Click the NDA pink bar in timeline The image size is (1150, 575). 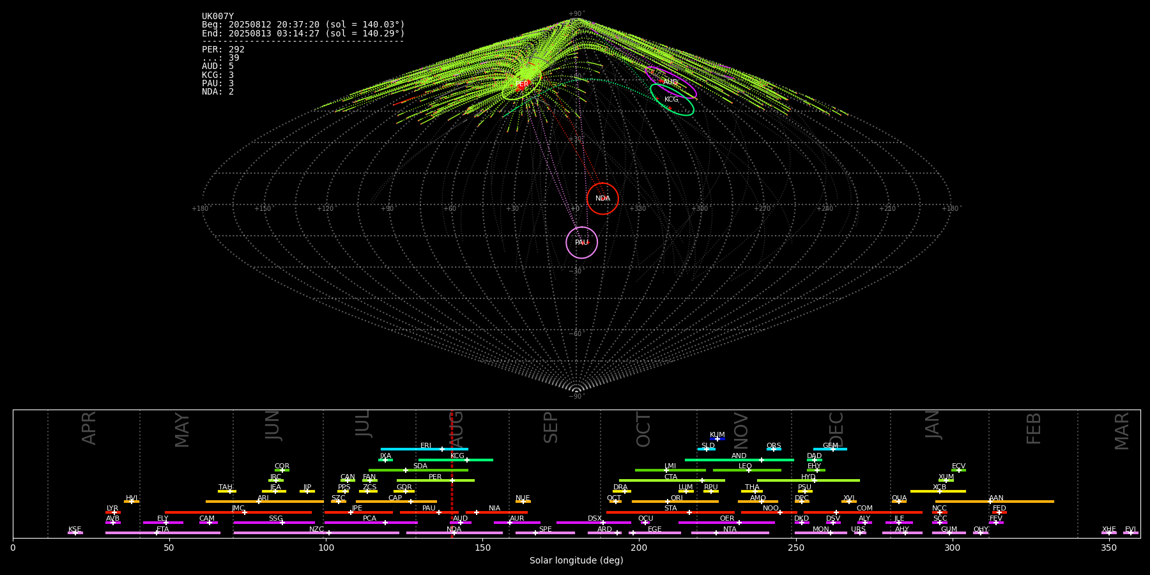[454, 533]
